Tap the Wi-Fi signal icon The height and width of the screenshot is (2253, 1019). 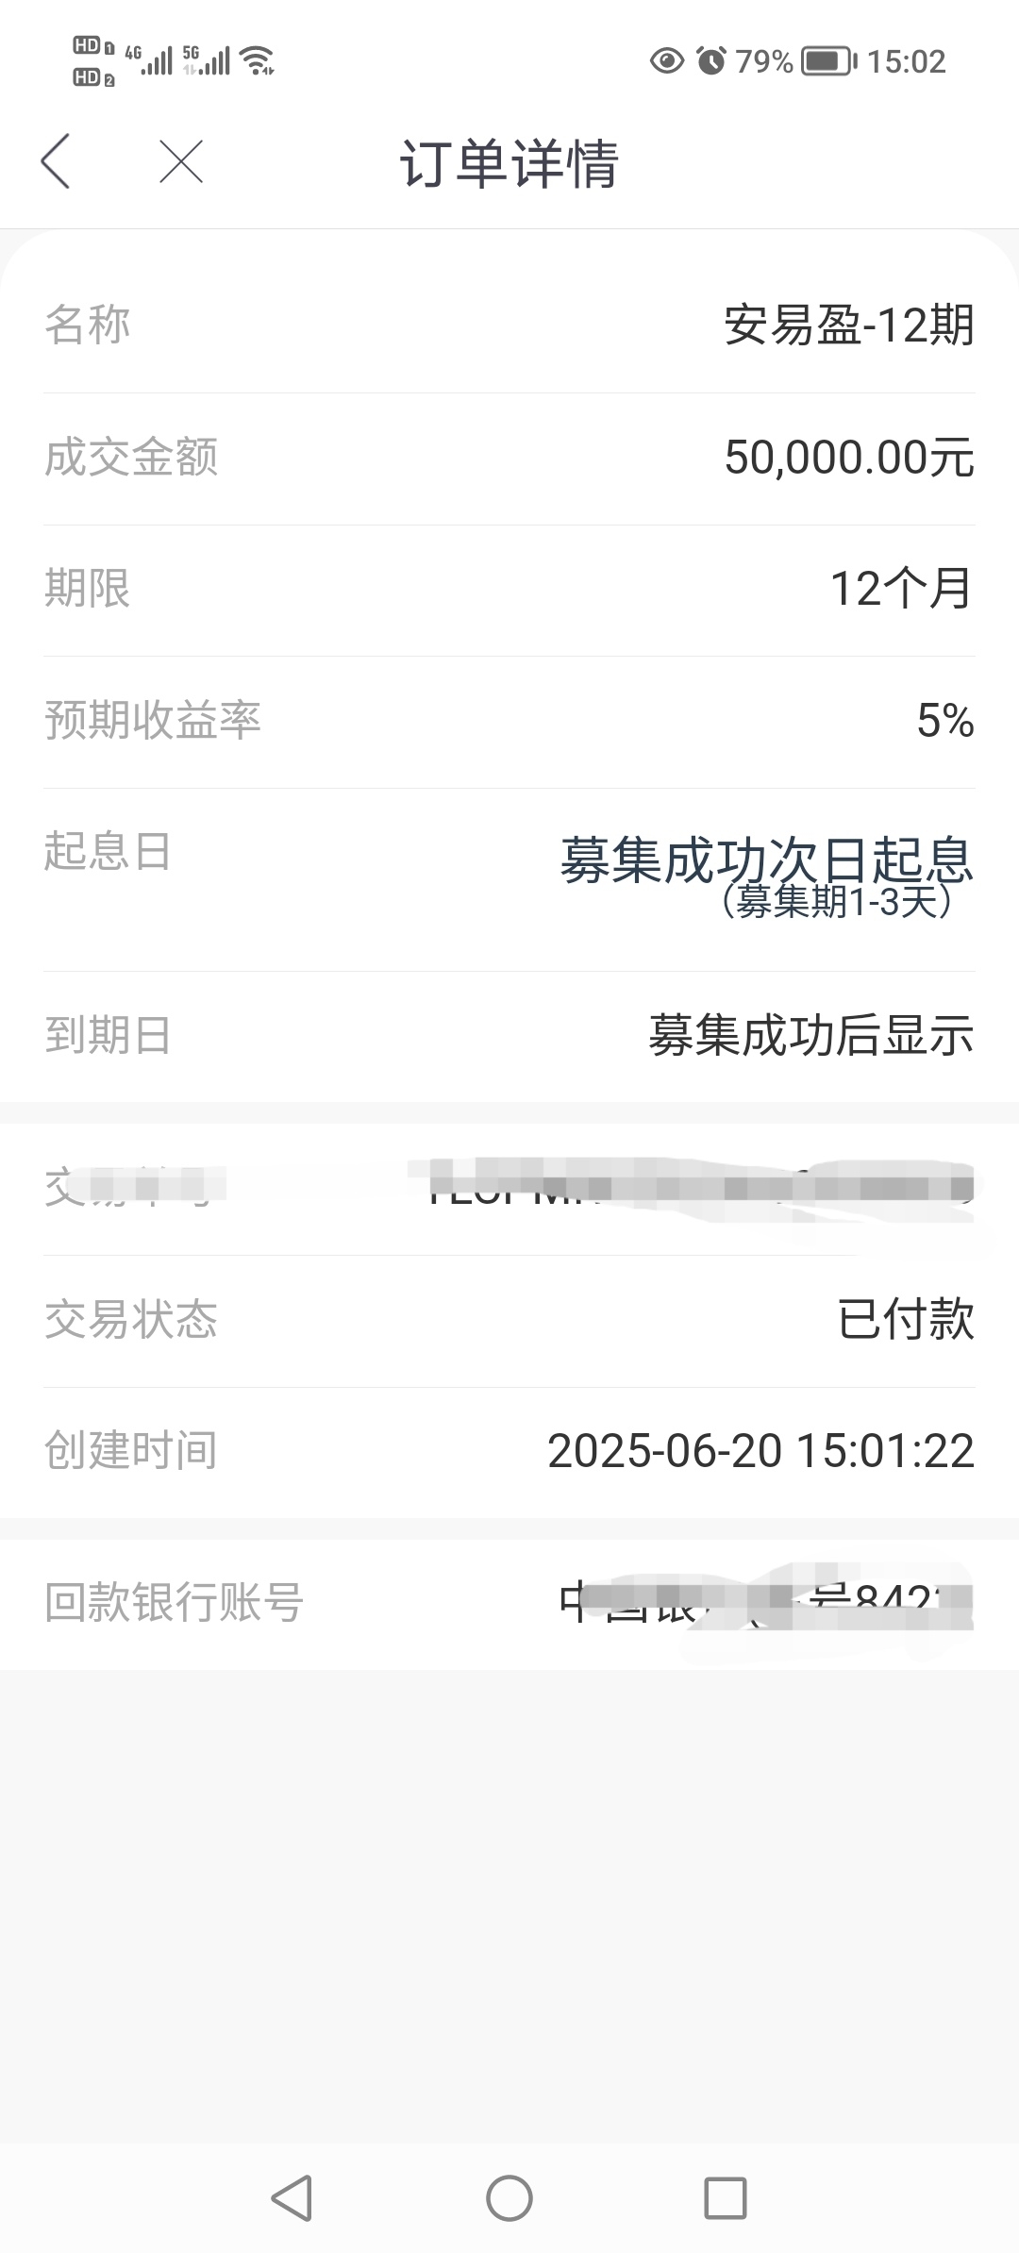(258, 61)
